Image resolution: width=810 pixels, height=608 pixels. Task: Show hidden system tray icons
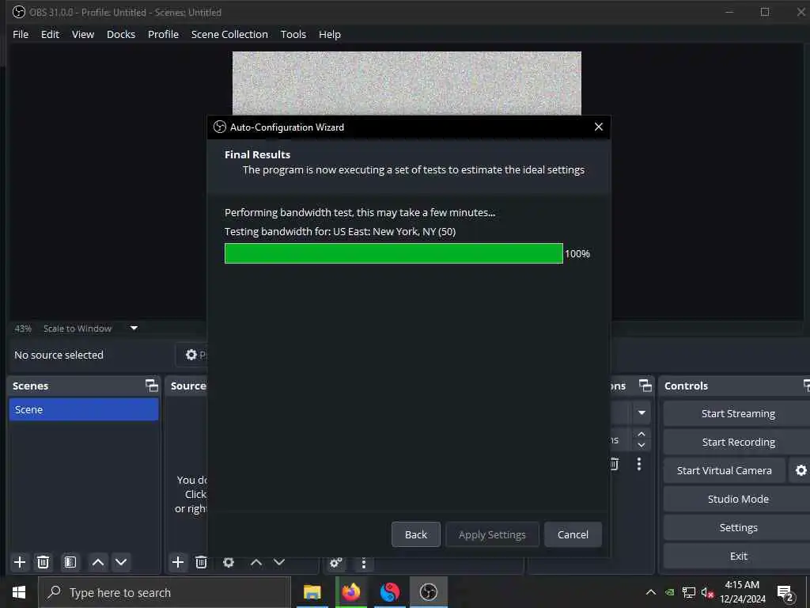(651, 592)
